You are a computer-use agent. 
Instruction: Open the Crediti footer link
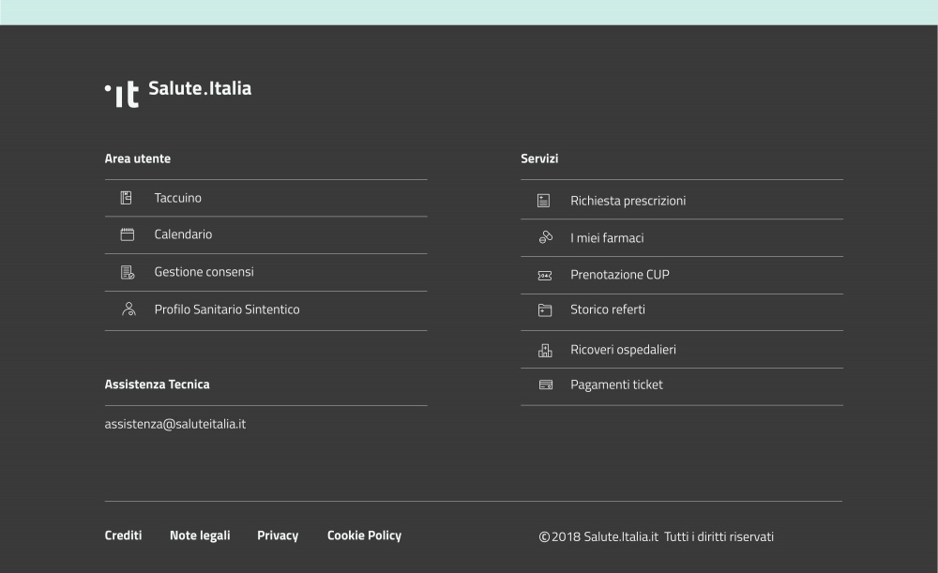click(123, 535)
